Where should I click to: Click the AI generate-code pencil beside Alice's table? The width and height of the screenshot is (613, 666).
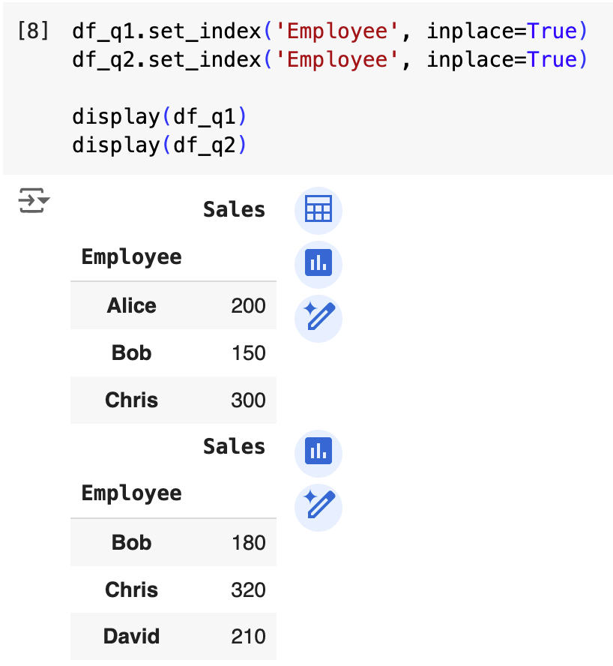point(318,318)
